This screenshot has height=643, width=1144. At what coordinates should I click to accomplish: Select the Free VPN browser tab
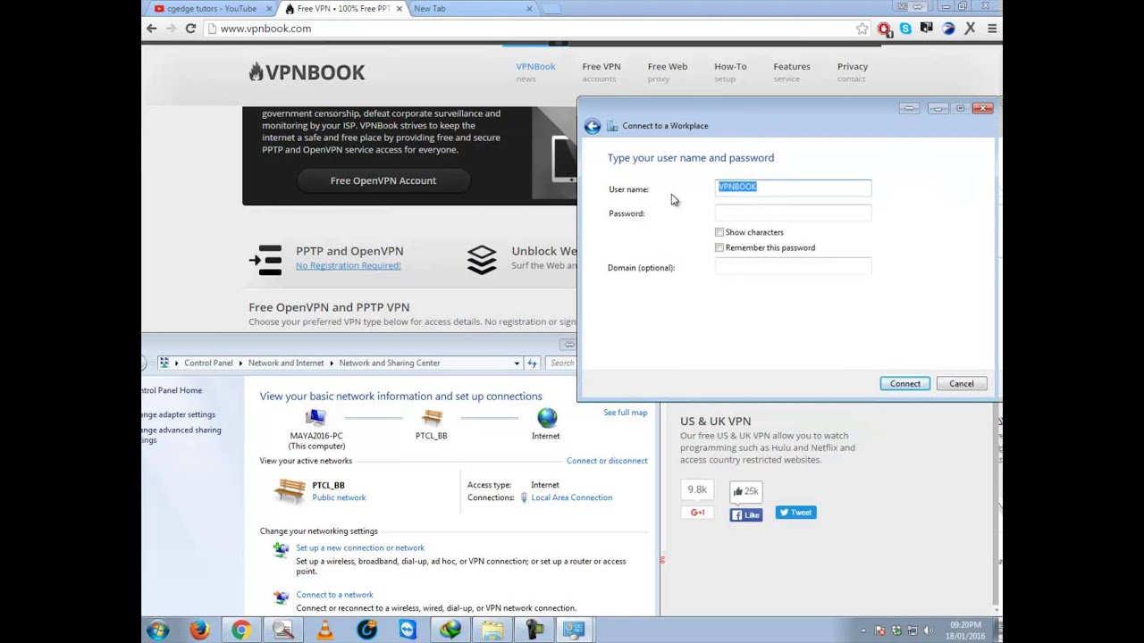pyautogui.click(x=341, y=8)
